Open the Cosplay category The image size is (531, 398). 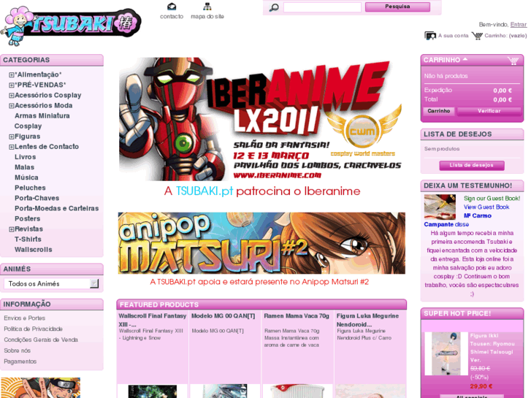[x=28, y=126]
